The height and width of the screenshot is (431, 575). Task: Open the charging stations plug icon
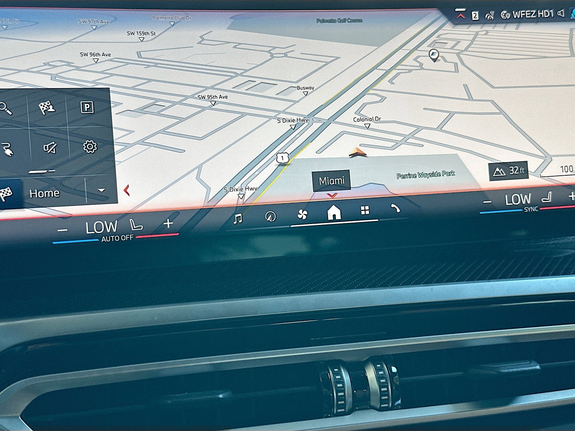click(x=7, y=150)
